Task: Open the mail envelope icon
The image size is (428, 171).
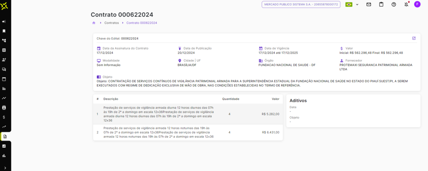Action: [369, 5]
